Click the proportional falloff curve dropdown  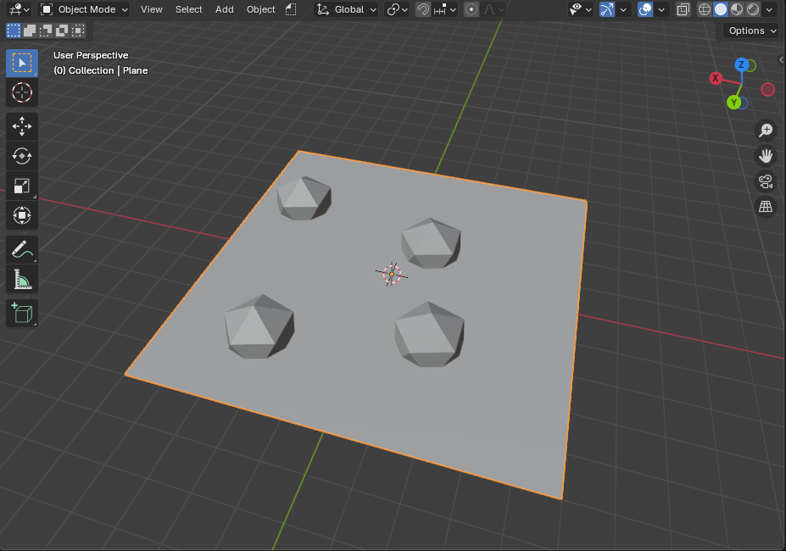point(493,9)
